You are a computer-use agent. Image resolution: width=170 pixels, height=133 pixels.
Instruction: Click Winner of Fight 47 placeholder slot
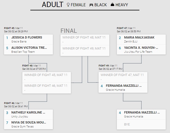point(123,77)
